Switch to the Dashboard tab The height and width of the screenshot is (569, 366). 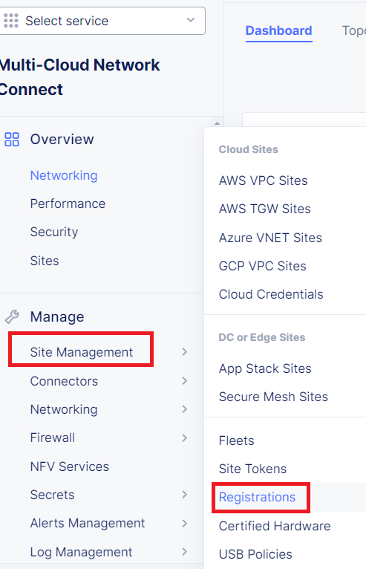point(278,30)
